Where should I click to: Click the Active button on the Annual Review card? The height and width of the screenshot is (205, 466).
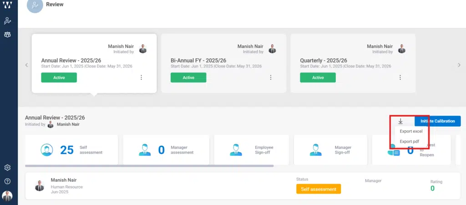[59, 77]
